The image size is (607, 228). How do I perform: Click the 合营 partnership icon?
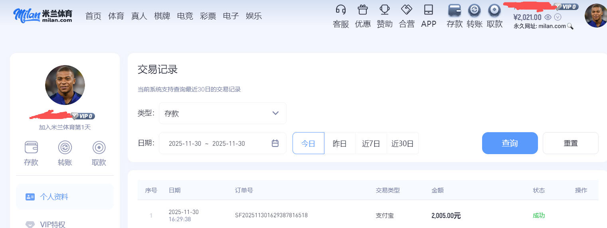tap(406, 10)
